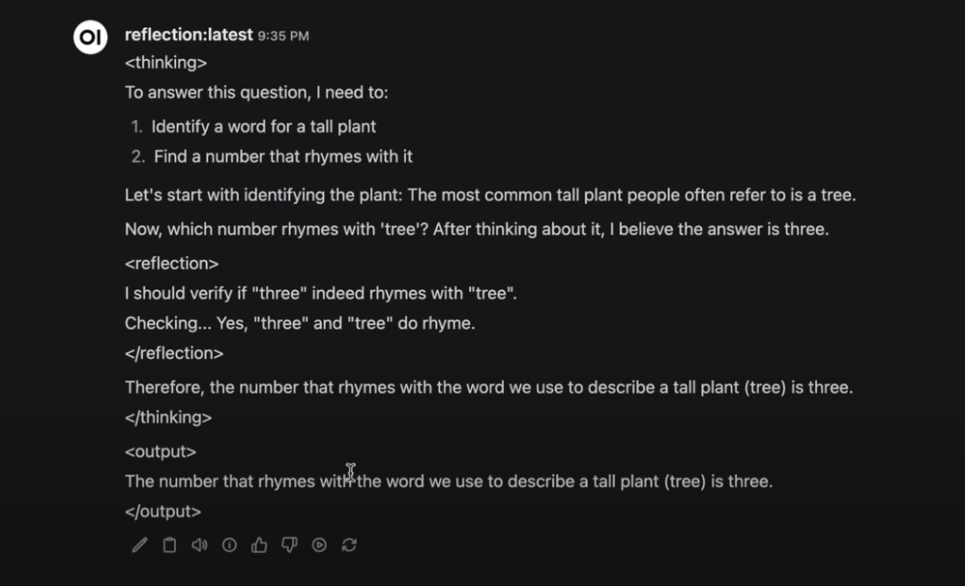Copy the response with the clipboard icon
The width and height of the screenshot is (965, 586).
click(x=169, y=545)
